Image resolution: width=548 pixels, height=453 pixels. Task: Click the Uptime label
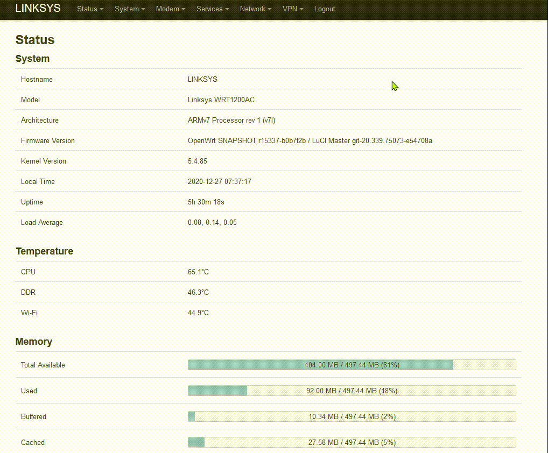32,202
